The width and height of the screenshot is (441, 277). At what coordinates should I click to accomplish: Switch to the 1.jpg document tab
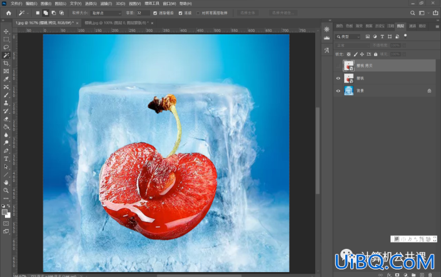[x=44, y=23]
